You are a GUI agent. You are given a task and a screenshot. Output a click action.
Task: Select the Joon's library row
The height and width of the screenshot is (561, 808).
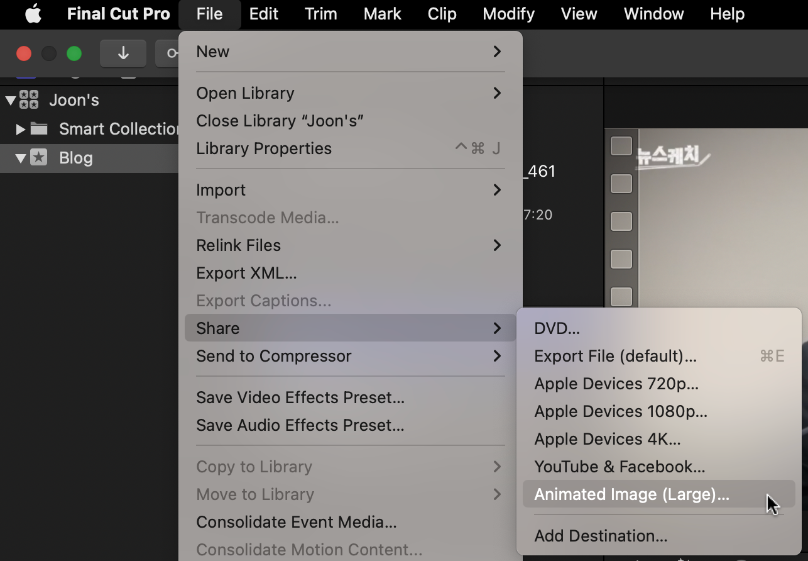pos(89,100)
